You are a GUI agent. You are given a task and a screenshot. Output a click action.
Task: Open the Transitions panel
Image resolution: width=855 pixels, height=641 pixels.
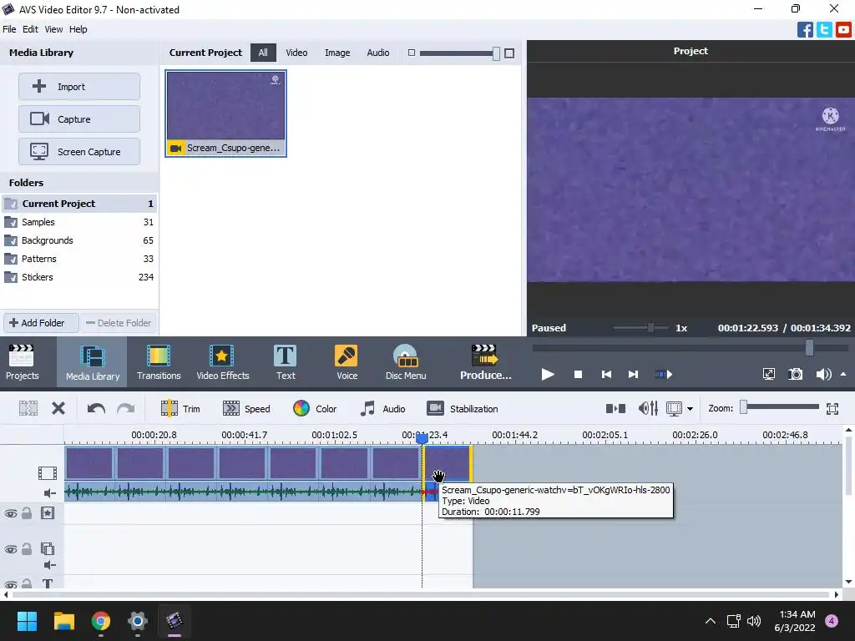pyautogui.click(x=158, y=362)
